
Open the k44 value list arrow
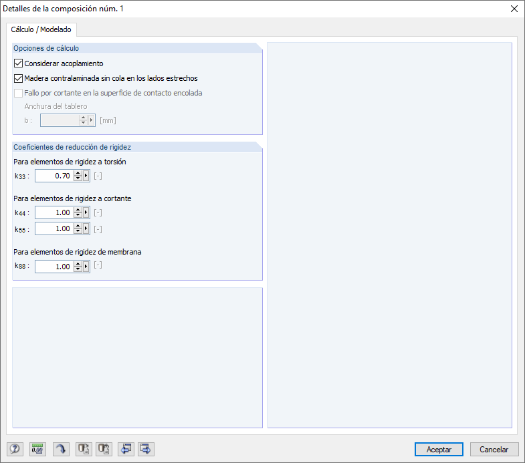86,212
